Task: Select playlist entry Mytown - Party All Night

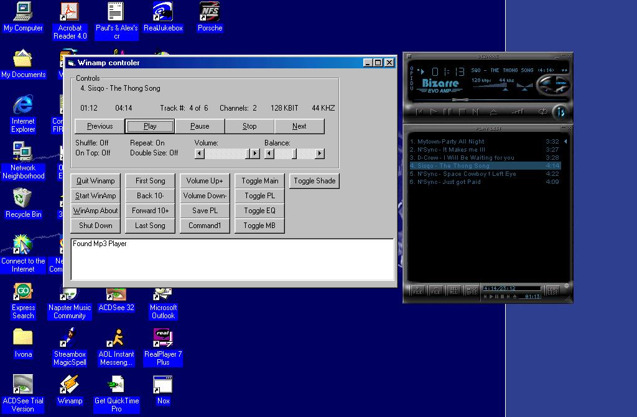Action: pos(484,141)
